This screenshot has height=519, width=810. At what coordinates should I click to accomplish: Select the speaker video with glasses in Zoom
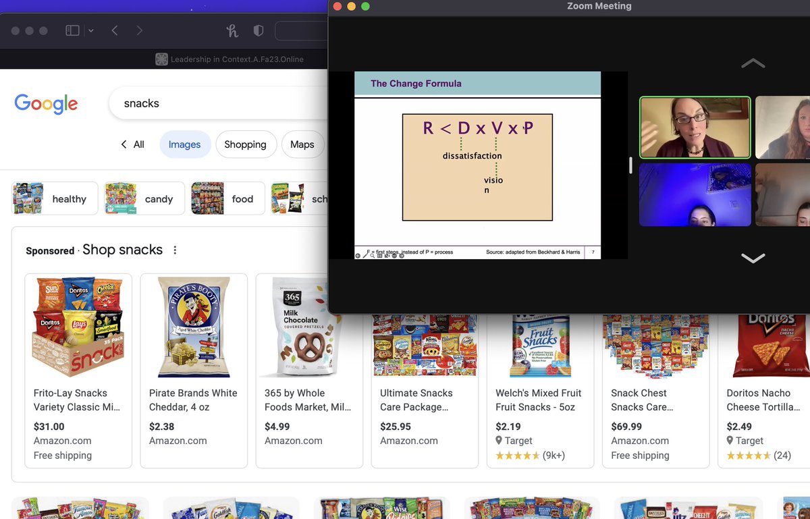coord(695,128)
